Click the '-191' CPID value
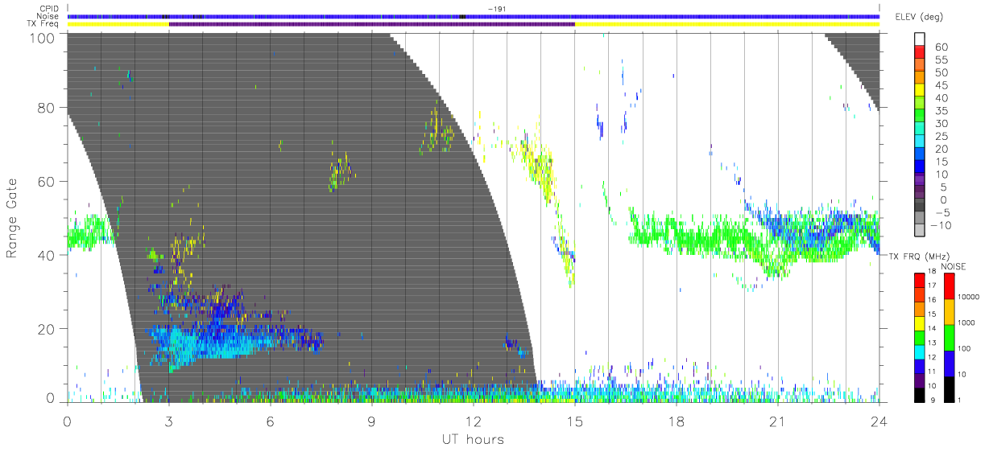Image resolution: width=989 pixels, height=456 pixels. point(497,9)
